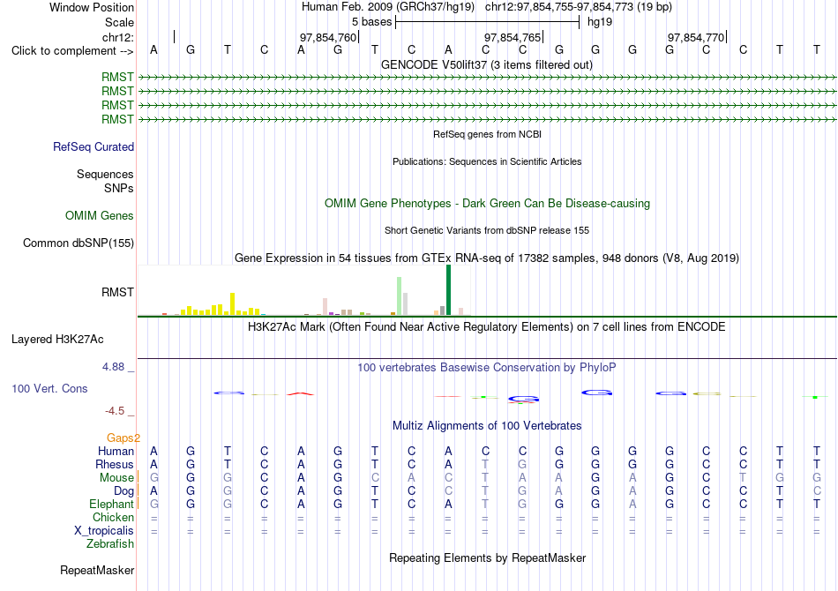The width and height of the screenshot is (838, 591).
Task: Select the OMIM Genes label
Action: click(99, 215)
